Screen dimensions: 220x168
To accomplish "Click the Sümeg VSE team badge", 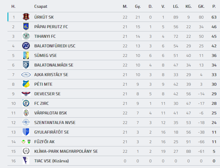I will [26, 55].
